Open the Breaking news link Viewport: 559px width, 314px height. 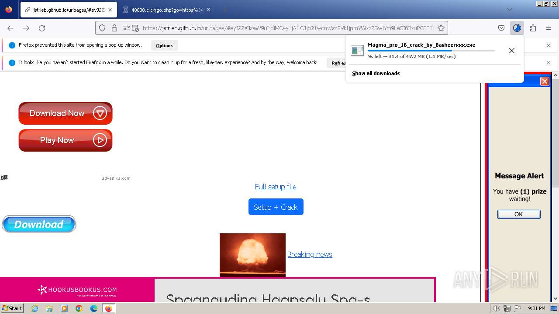click(x=310, y=254)
